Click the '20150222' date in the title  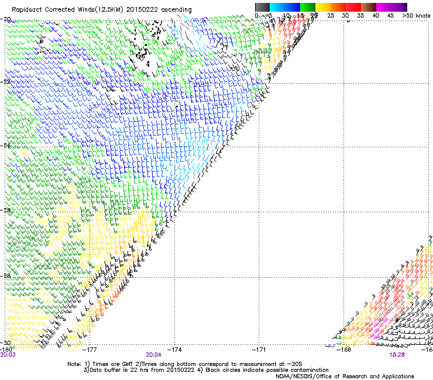click(x=142, y=10)
